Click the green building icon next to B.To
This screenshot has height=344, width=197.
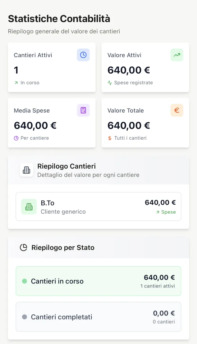click(x=29, y=207)
